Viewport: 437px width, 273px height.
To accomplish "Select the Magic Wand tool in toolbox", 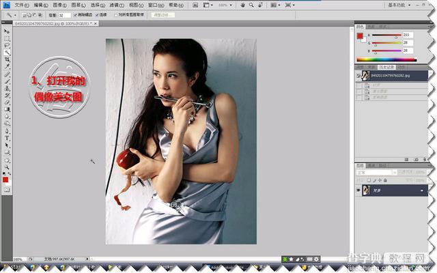I will tap(7, 53).
